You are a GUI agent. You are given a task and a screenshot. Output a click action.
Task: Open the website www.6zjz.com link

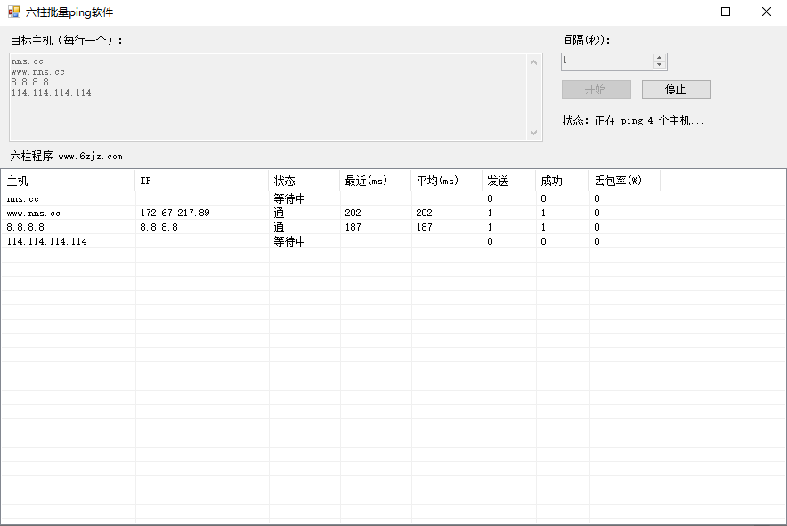tap(90, 155)
